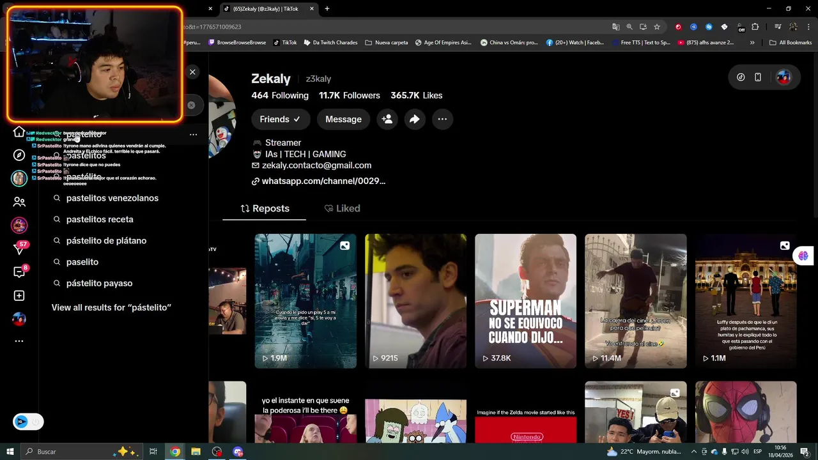This screenshot has height=460, width=818.
Task: Open Discord from the taskbar
Action: click(238, 452)
